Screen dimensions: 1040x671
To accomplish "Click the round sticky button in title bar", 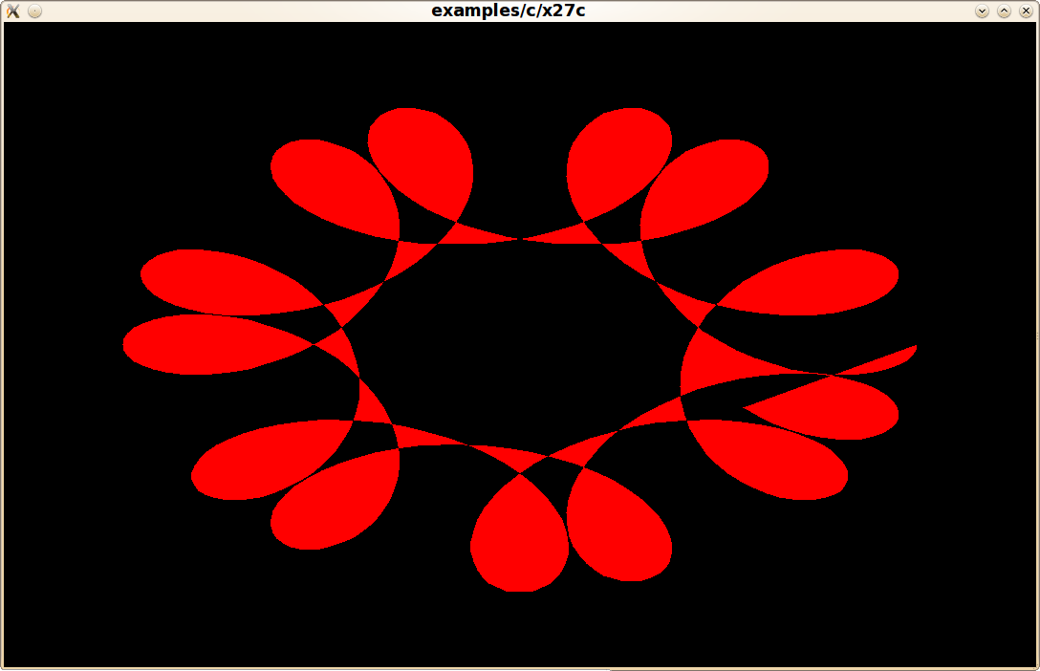I will (x=34, y=11).
